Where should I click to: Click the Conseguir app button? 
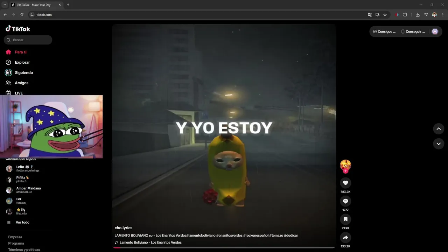(x=413, y=31)
